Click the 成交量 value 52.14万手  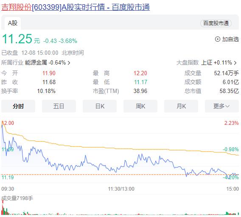(x=226, y=73)
